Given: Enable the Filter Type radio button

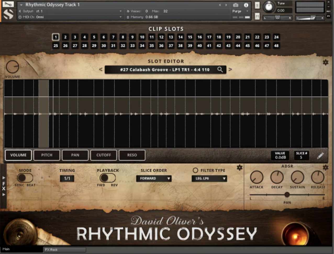Looking at the screenshot, I should tap(195, 170).
